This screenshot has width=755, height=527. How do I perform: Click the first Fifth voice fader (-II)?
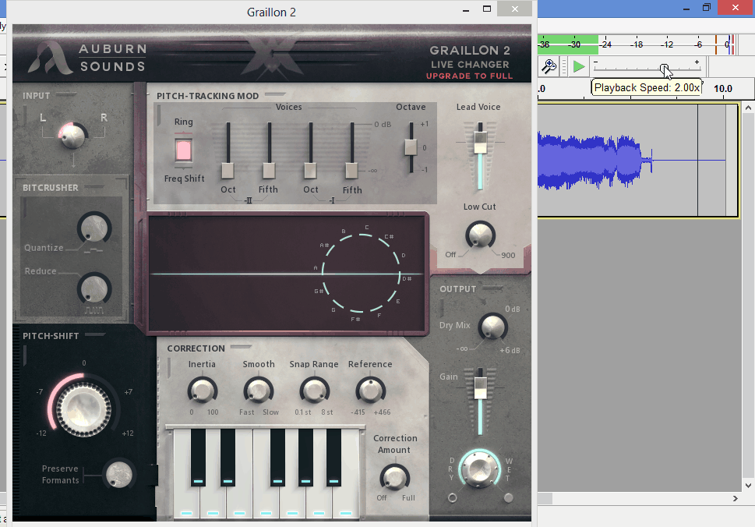269,170
